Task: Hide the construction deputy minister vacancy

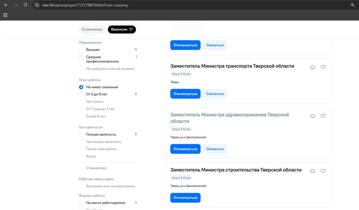Action: pyautogui.click(x=312, y=171)
